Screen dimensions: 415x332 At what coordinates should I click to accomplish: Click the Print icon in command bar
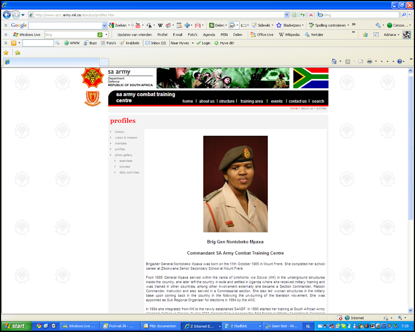369,61
